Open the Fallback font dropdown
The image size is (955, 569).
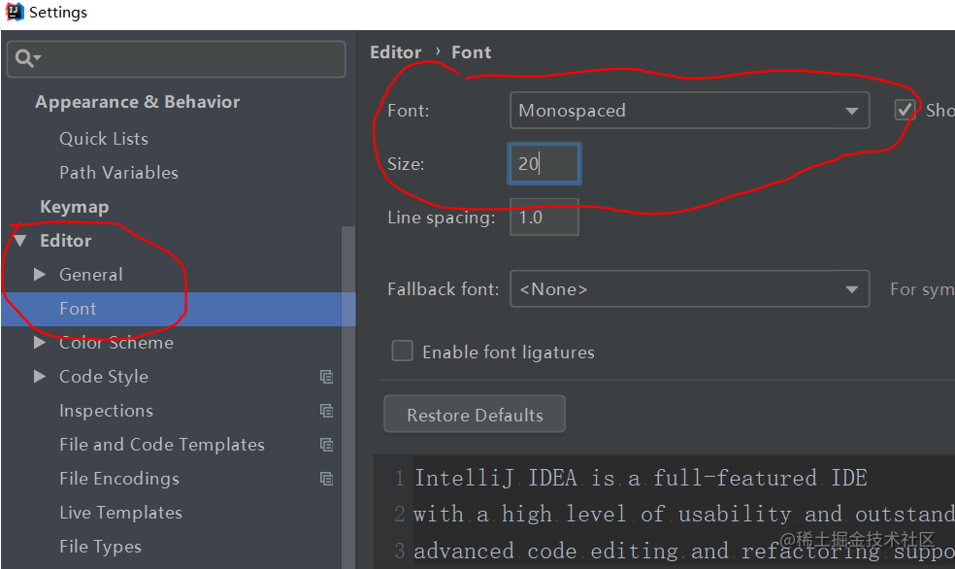689,288
